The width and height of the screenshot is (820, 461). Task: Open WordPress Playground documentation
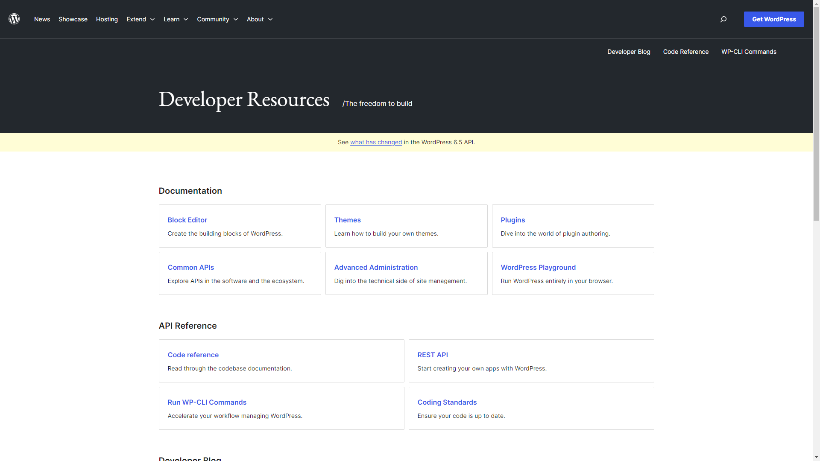point(538,267)
